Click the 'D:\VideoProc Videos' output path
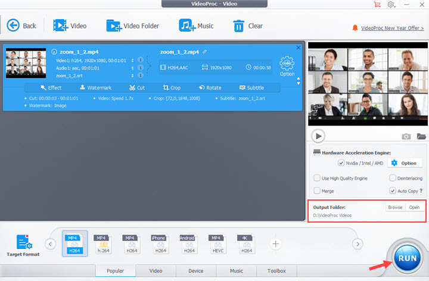The width and height of the screenshot is (429, 281). click(332, 216)
